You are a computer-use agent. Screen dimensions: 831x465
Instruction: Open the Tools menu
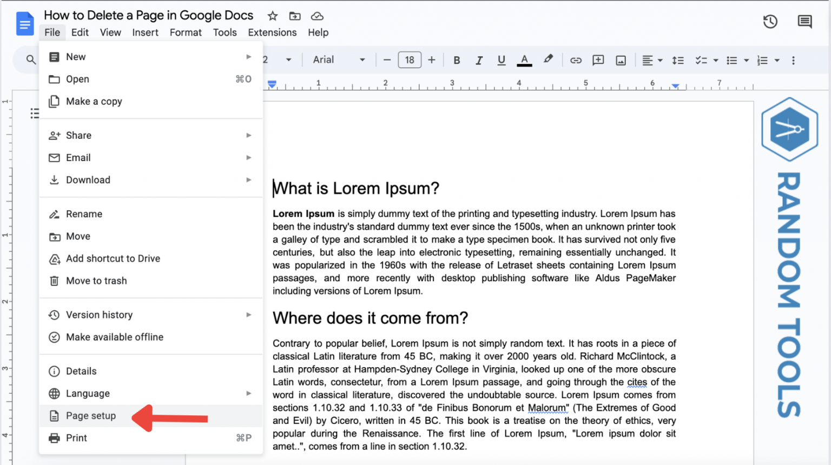click(x=225, y=32)
